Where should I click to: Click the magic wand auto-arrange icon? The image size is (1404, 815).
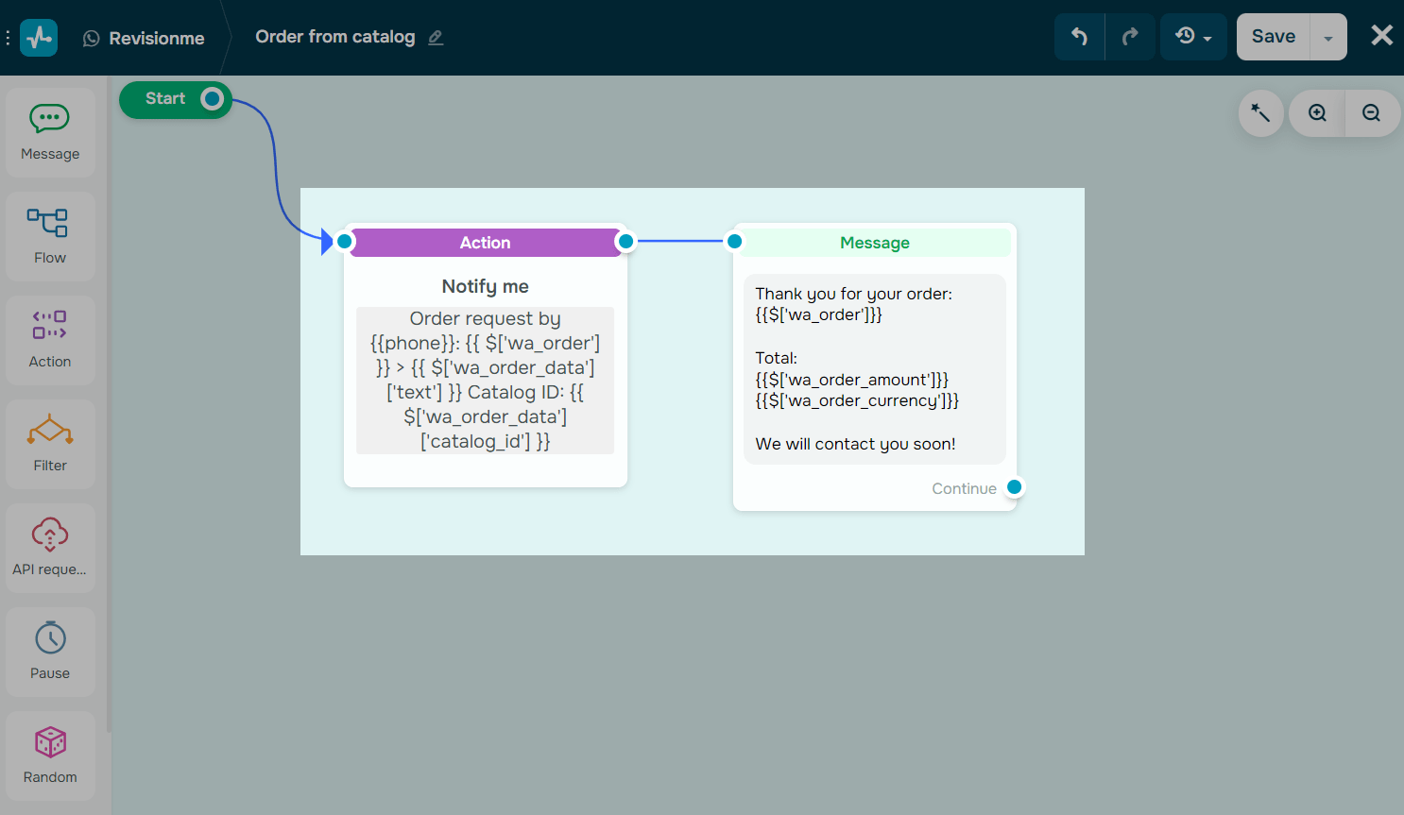point(1260,113)
